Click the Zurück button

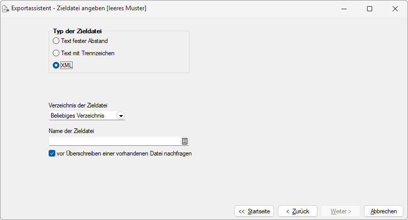tap(297, 211)
